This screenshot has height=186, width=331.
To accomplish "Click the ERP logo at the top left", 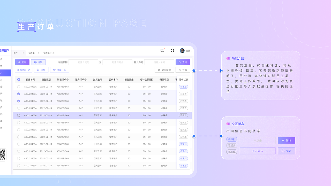I will click(4, 51).
